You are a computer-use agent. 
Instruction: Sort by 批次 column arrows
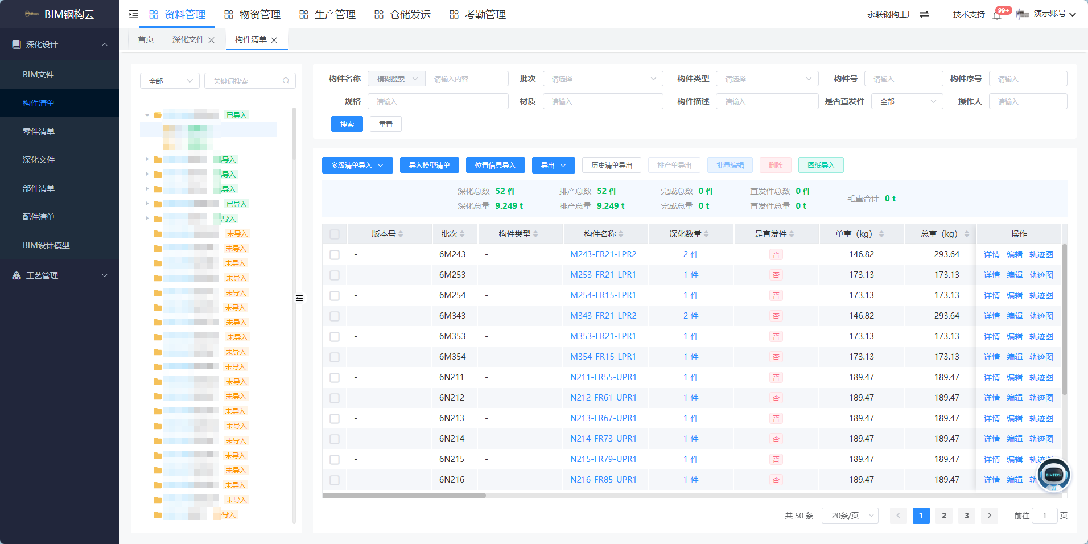coord(462,234)
